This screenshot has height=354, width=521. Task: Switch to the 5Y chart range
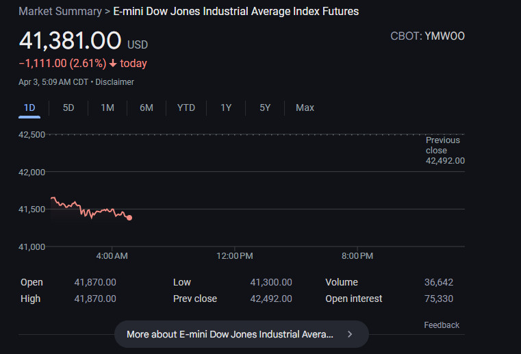265,108
